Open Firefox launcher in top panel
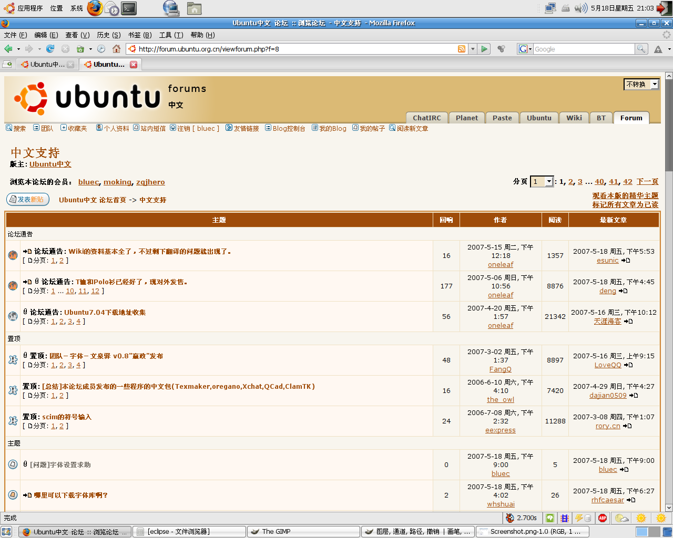 tap(95, 8)
